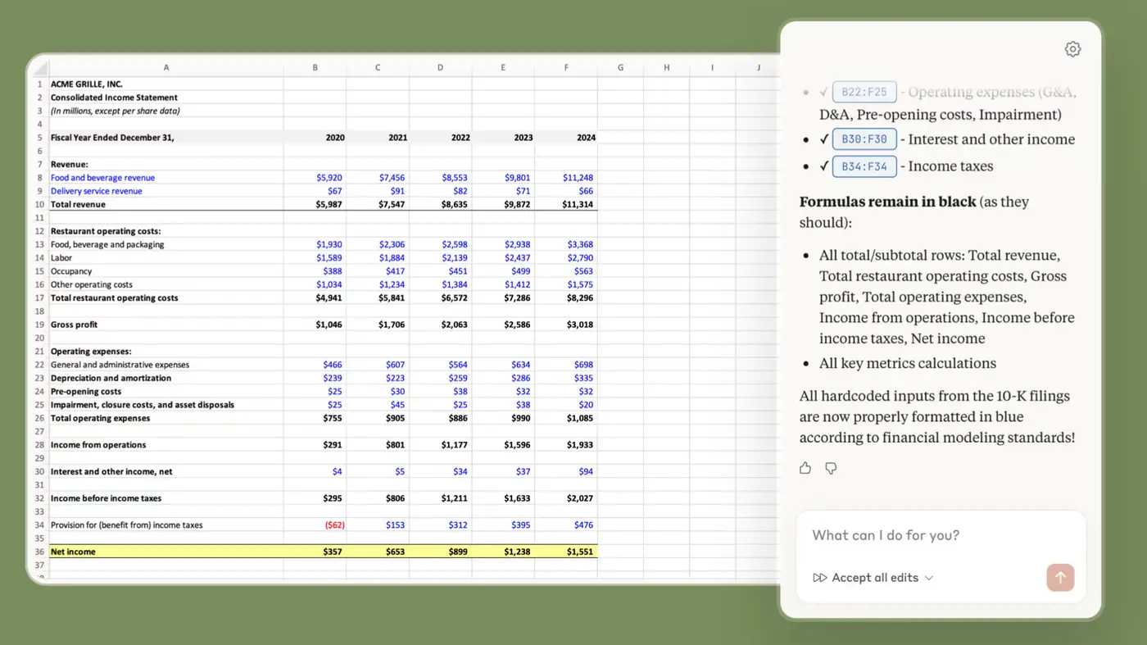Select row 10 header
The width and height of the screenshot is (1147, 645).
tap(39, 204)
